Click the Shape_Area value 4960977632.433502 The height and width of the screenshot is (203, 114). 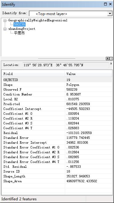tap(82, 181)
